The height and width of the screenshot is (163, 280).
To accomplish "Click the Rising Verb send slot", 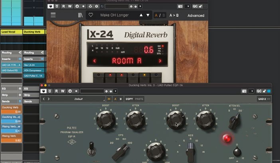I will (x=12, y=138).
